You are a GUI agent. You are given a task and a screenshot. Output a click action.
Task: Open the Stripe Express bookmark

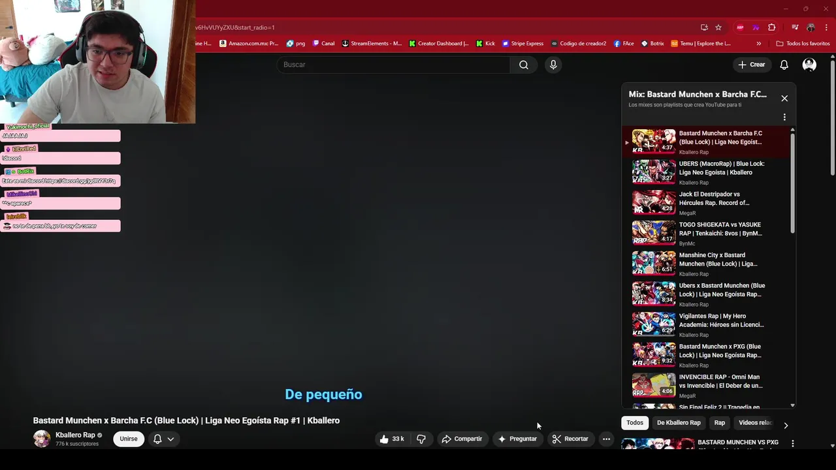[522, 44]
